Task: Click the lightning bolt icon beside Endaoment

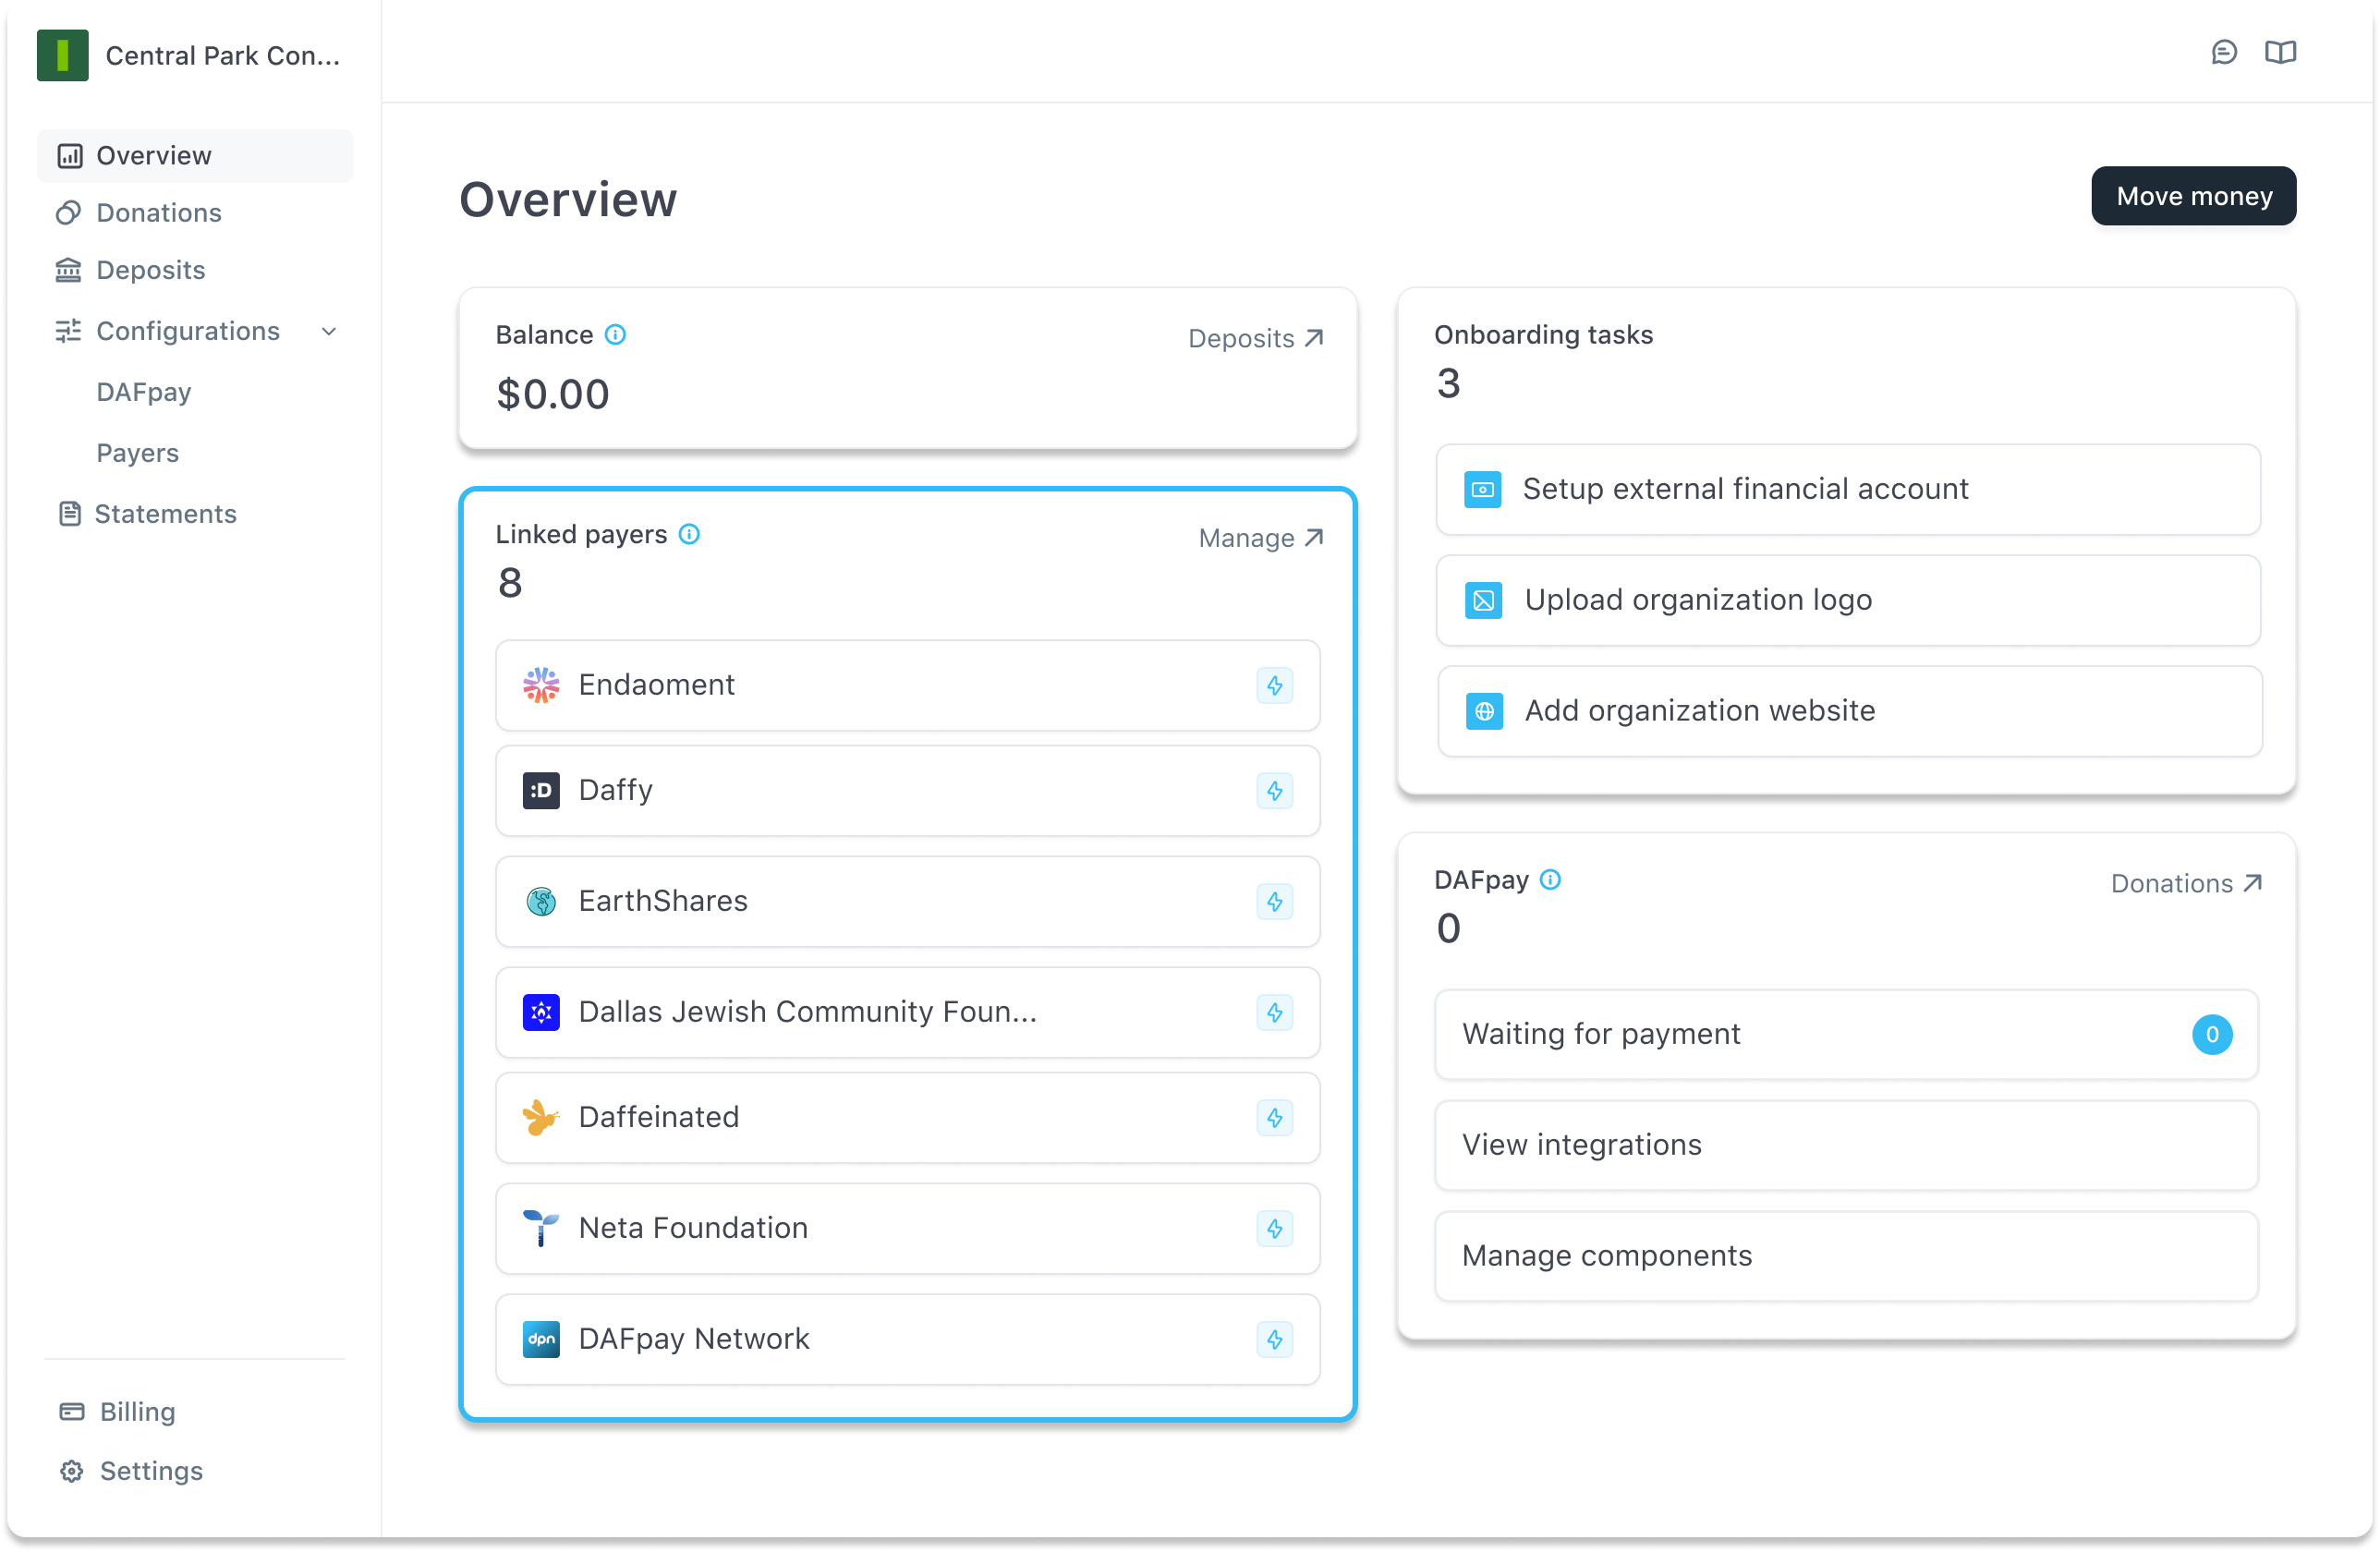Action: pos(1274,686)
